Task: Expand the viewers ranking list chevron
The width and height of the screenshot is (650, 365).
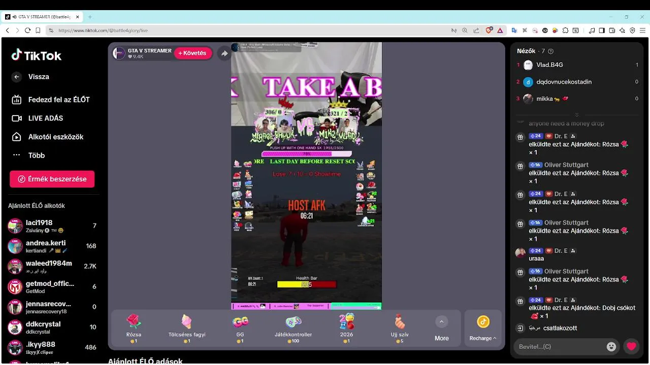Action: point(577,115)
